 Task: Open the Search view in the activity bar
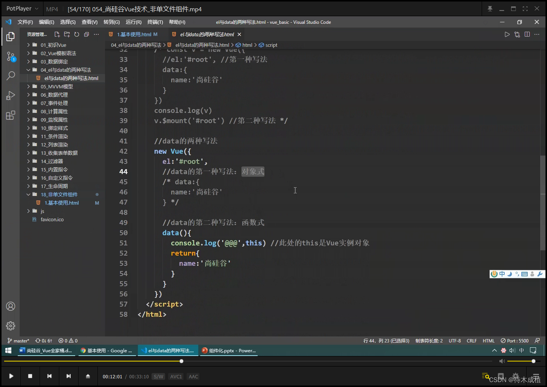tap(11, 76)
